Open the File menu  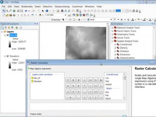tap(4, 6)
